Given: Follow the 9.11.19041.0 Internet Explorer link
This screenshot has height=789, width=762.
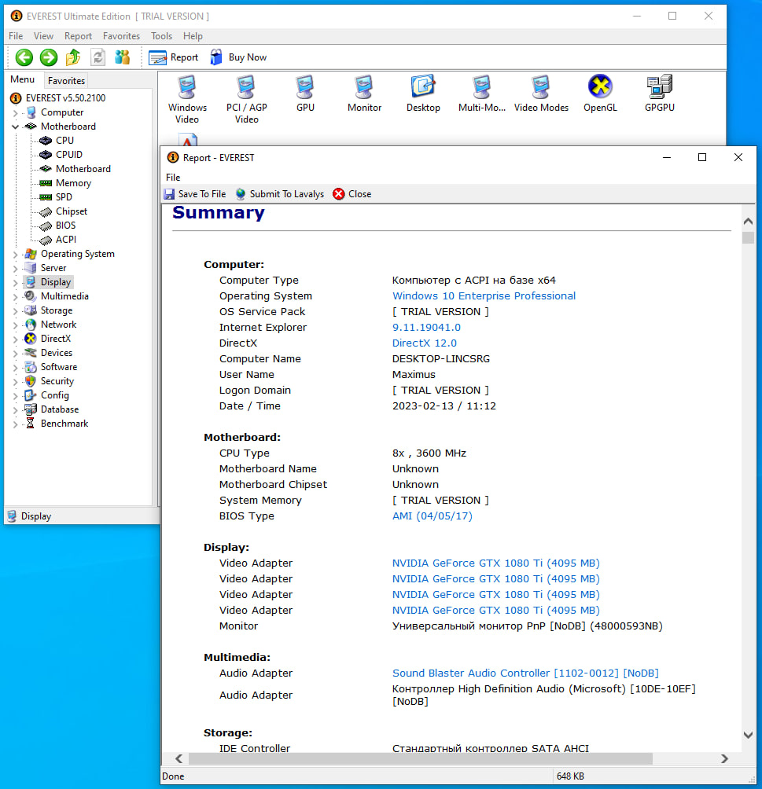Looking at the screenshot, I should pyautogui.click(x=426, y=328).
